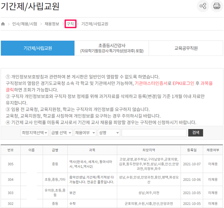
Task: Click the 등록일 column header
Action: point(192,150)
